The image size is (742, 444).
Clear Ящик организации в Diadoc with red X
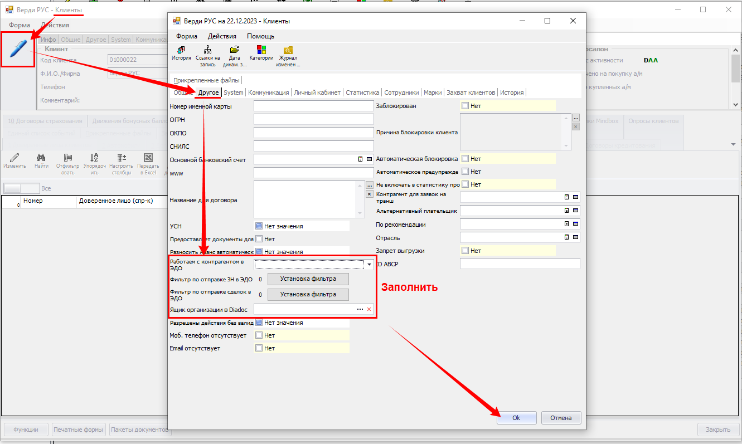[x=368, y=309]
